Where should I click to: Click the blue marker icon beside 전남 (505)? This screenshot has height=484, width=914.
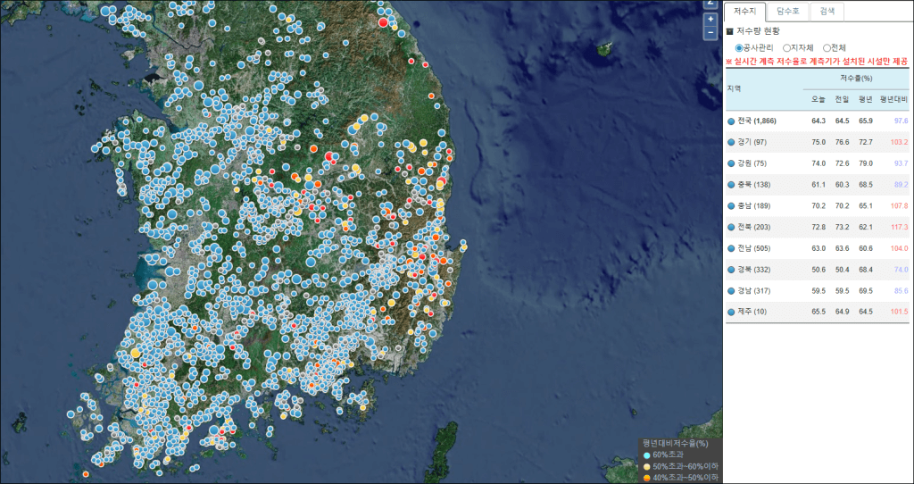[731, 247]
